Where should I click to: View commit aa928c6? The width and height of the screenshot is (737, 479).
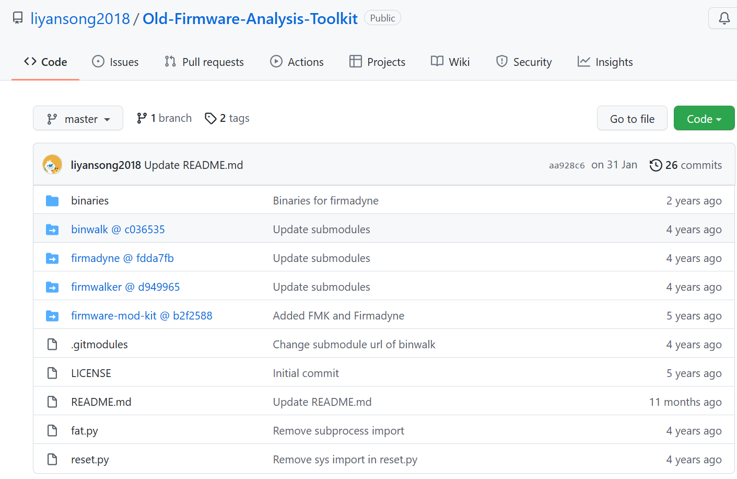pyautogui.click(x=567, y=165)
